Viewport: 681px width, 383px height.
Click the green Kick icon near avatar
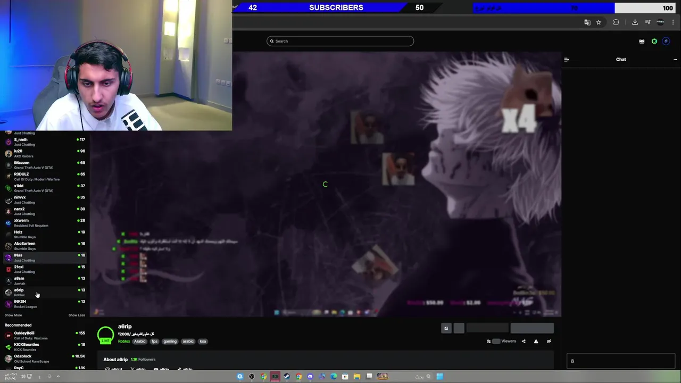tap(654, 41)
